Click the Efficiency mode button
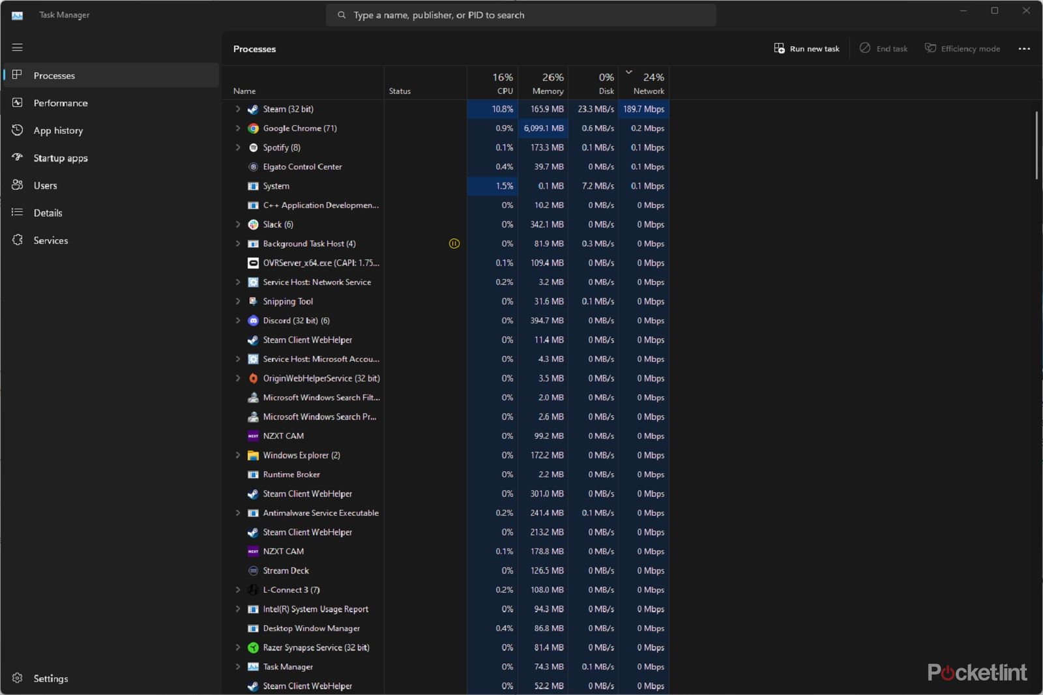Screen dimensions: 1043x695 (x=962, y=49)
